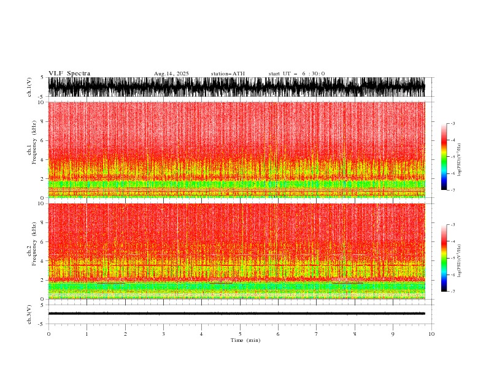Click the ch.2 colorbar value "-5"
The width and height of the screenshot is (486, 375).
click(453, 258)
